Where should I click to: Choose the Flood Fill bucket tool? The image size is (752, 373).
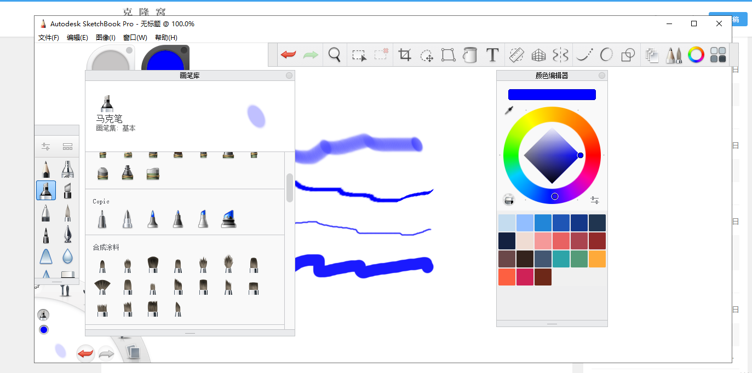pyautogui.click(x=470, y=55)
